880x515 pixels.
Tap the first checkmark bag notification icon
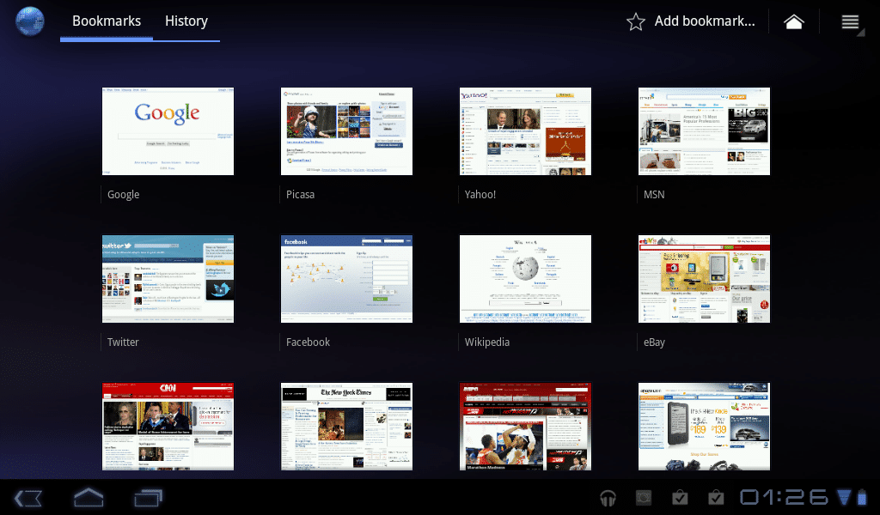pyautogui.click(x=680, y=498)
